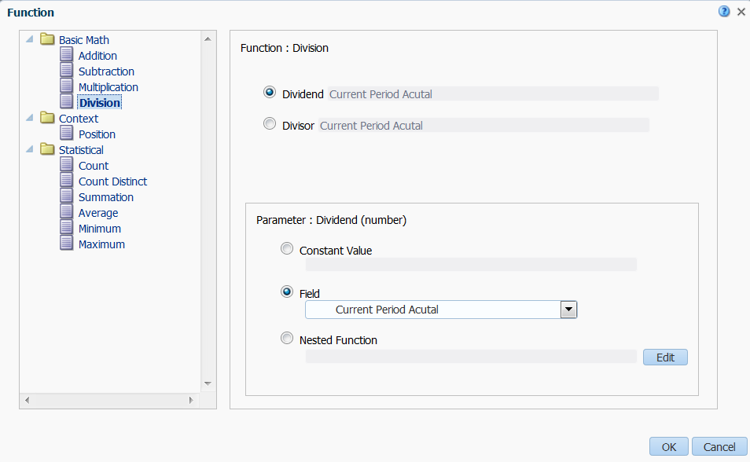
Task: Select Count function in the tree
Action: (x=94, y=166)
